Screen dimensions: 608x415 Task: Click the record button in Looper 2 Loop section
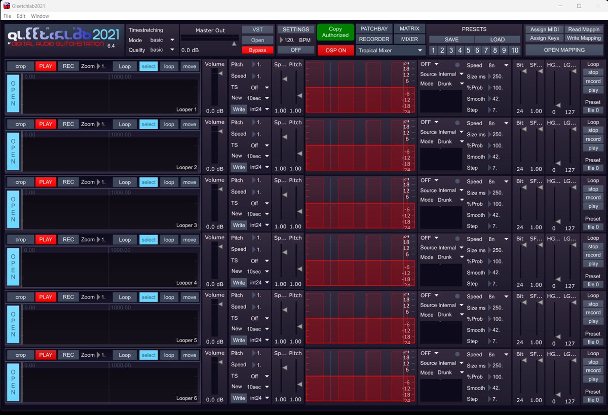click(x=593, y=139)
